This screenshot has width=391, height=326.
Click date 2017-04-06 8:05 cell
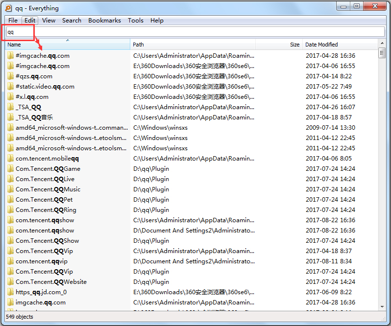click(329, 159)
